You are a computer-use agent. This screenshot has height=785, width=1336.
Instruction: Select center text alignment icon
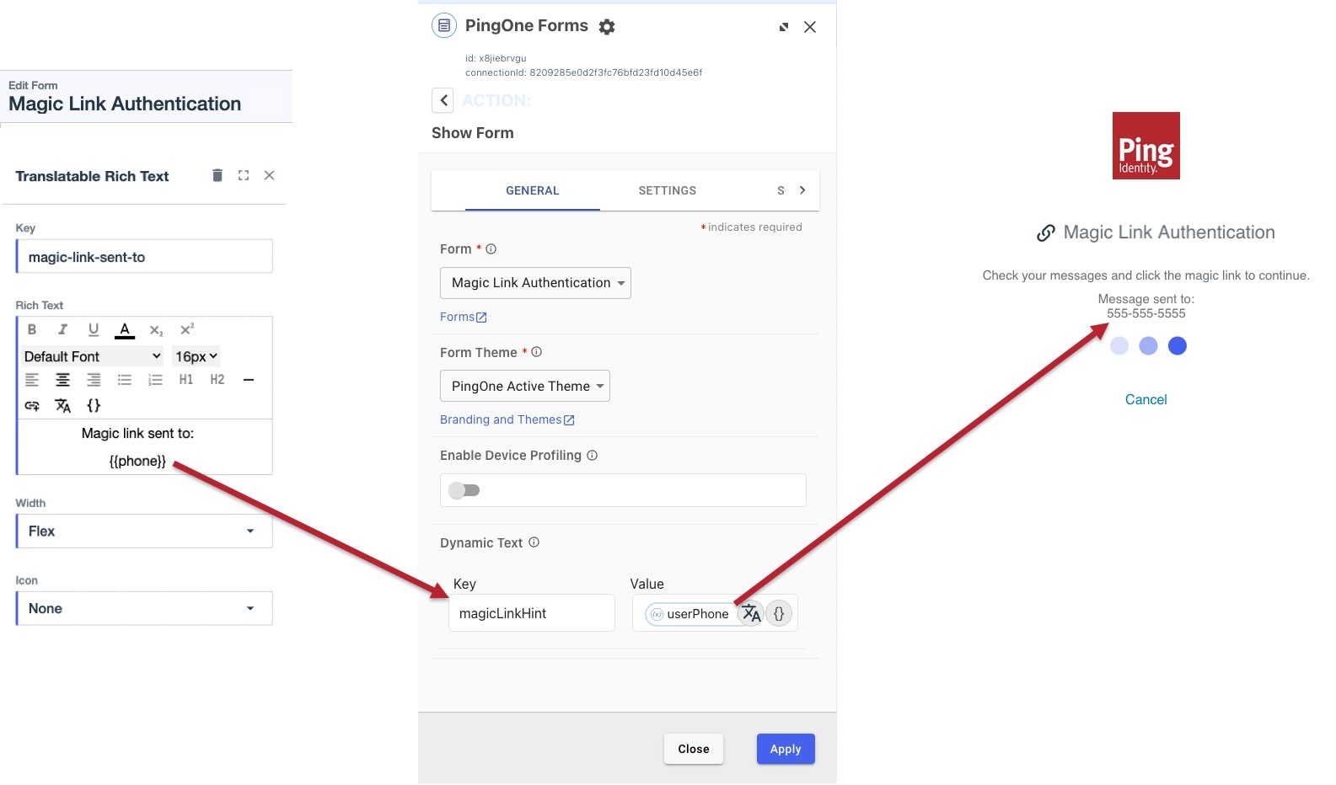click(62, 380)
